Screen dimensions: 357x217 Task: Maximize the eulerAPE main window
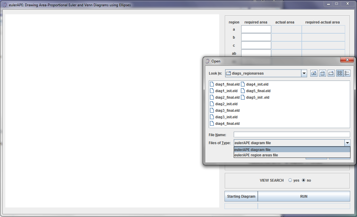pos(337,4)
